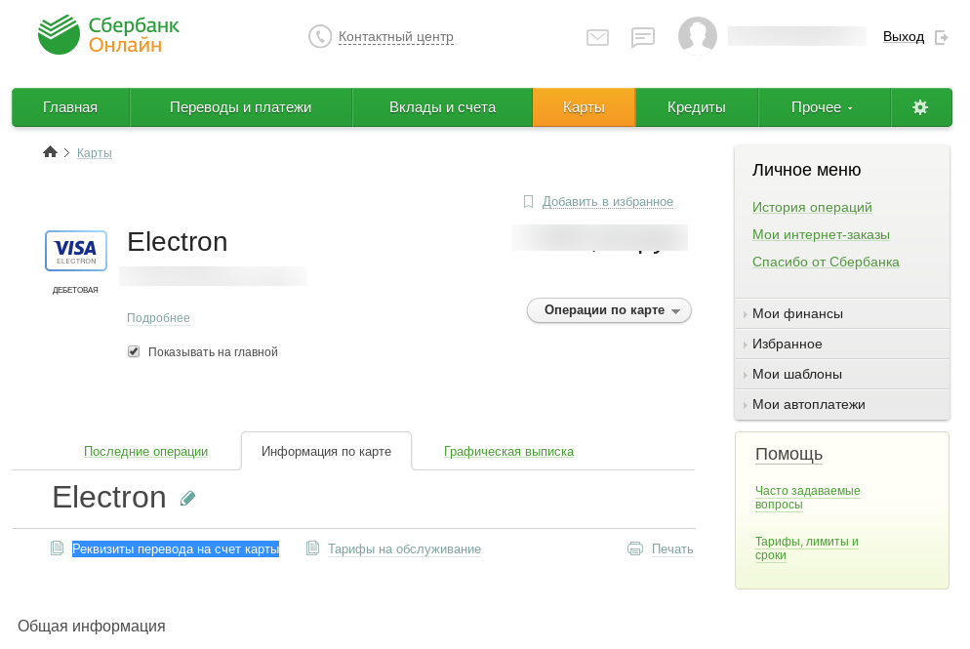
Task: Switch to Последние операции tab
Action: tap(146, 452)
